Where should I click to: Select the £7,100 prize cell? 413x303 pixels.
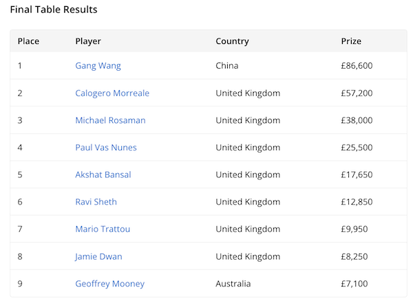[354, 284]
